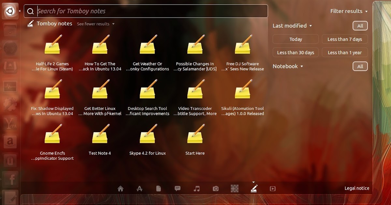Image resolution: width=391 pixels, height=205 pixels.
Task: Select the Tomboy notes pencil lens icon
Action: (254, 188)
